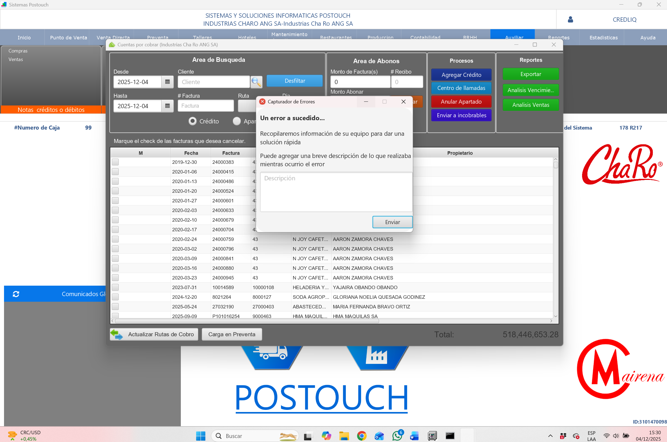Open WhatsApp from the taskbar
The image size is (667, 442).
(397, 436)
